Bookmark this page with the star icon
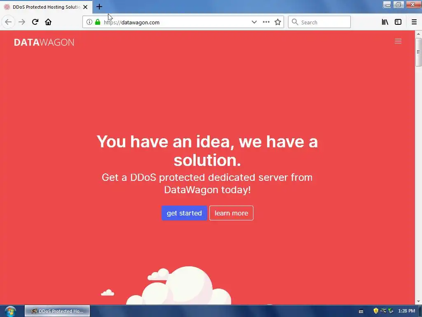This screenshot has height=317, width=422. [278, 22]
